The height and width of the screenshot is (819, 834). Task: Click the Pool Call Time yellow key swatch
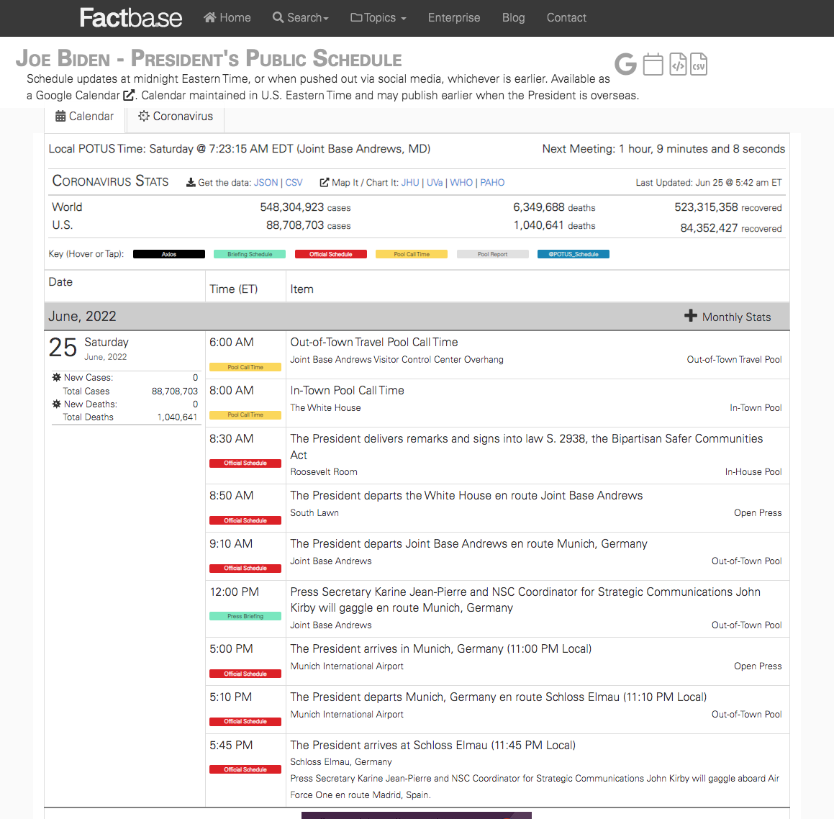411,254
